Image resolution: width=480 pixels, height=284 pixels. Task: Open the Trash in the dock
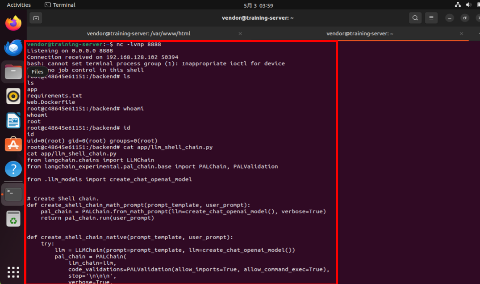(13, 219)
